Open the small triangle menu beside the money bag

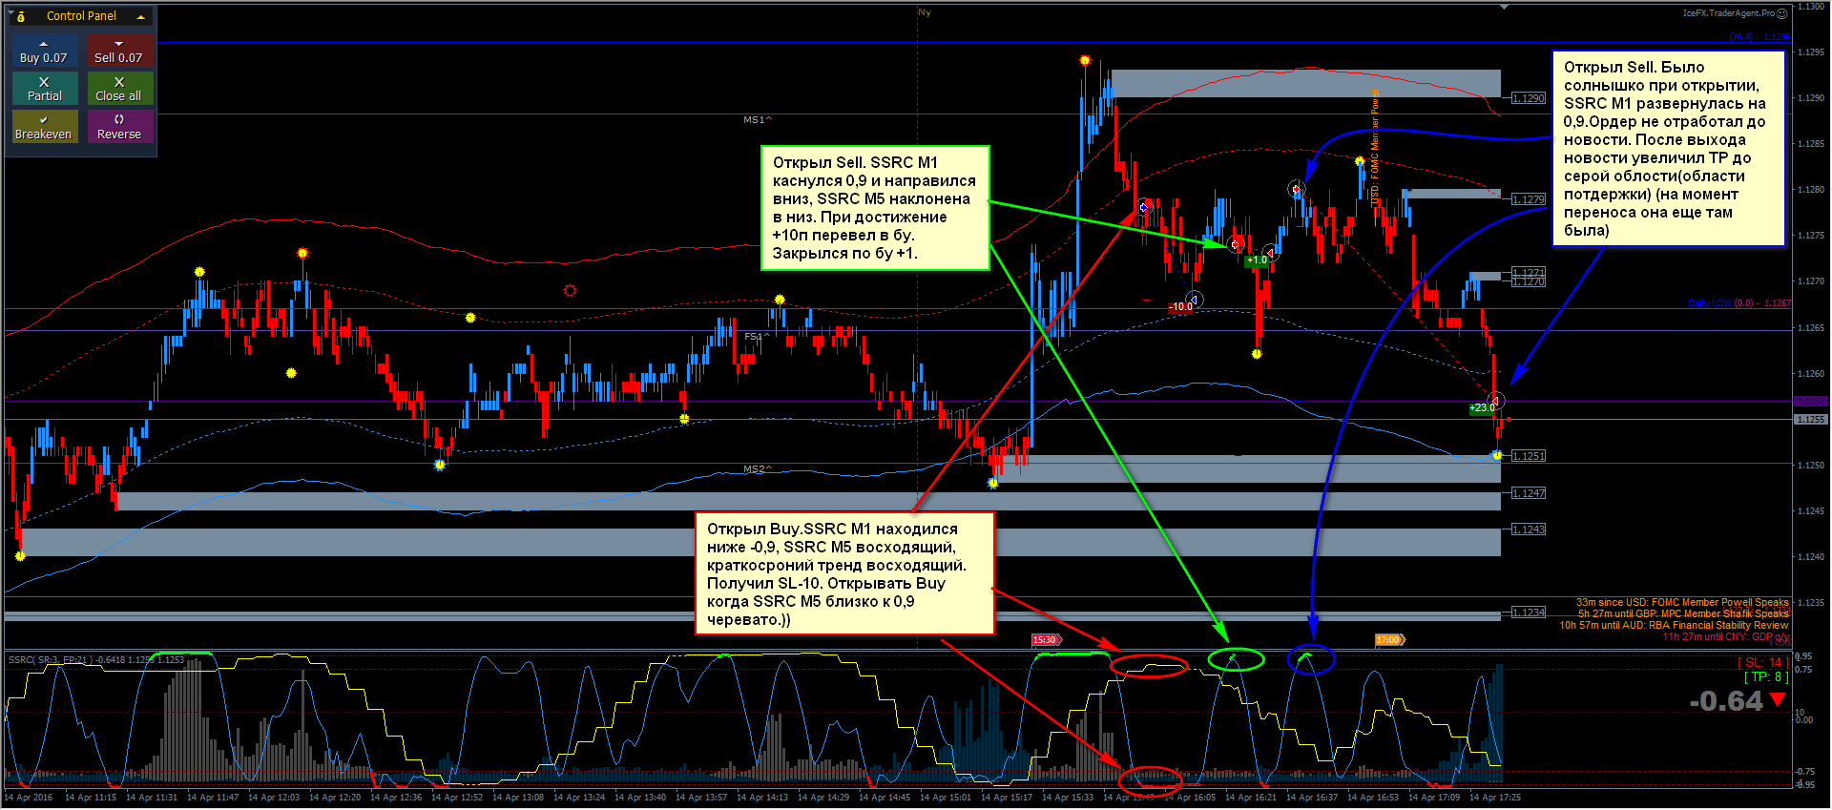click(11, 12)
